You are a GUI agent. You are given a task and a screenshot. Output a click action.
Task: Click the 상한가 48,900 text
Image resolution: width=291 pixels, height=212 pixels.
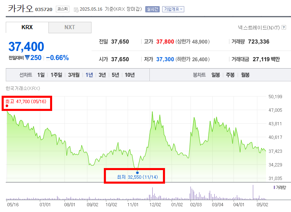[x=192, y=41]
